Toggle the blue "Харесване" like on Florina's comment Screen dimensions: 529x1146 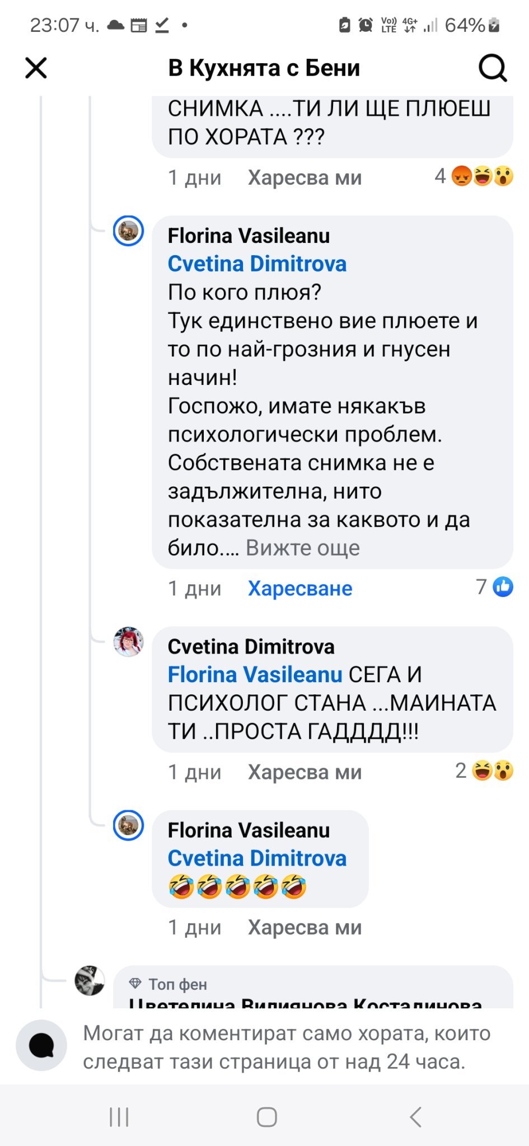300,589
